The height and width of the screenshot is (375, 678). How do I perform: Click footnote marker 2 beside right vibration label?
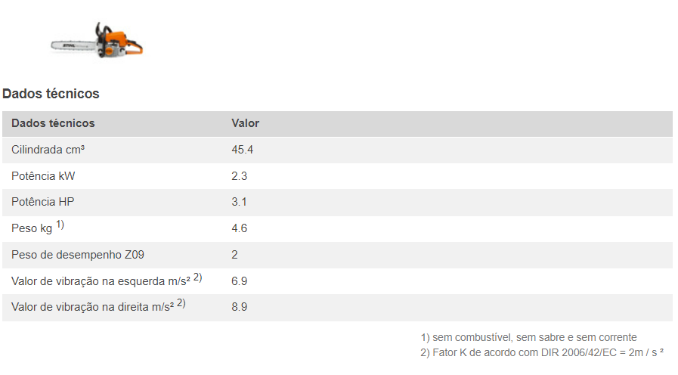(181, 303)
